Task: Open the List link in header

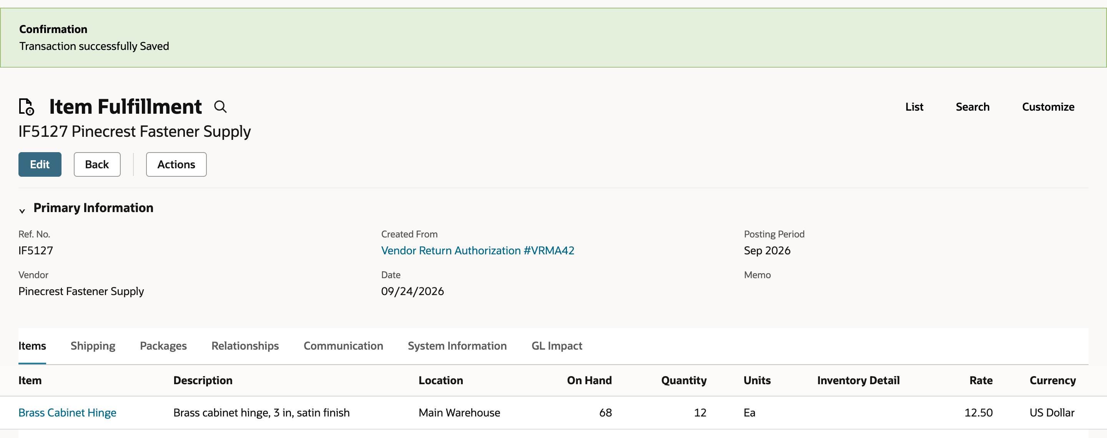Action: coord(914,107)
